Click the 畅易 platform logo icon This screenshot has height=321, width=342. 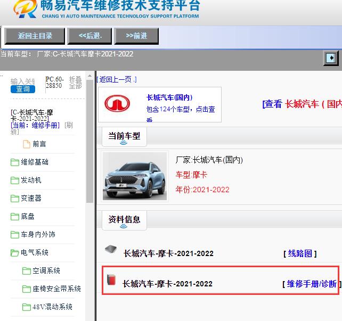point(25,9)
